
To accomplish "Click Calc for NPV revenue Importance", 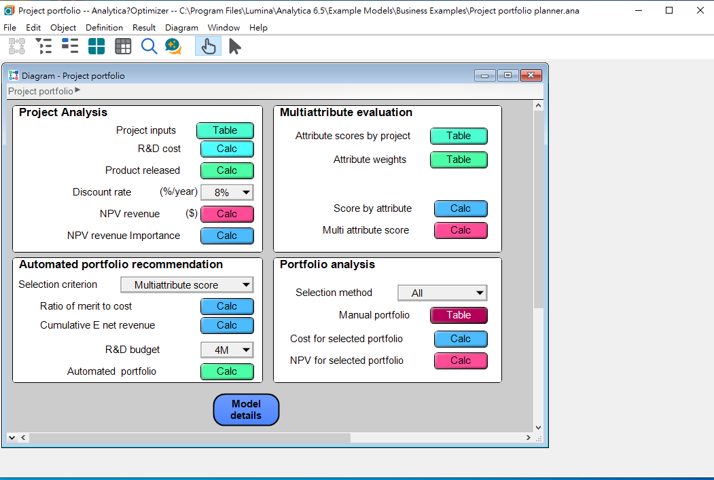I will tap(227, 236).
